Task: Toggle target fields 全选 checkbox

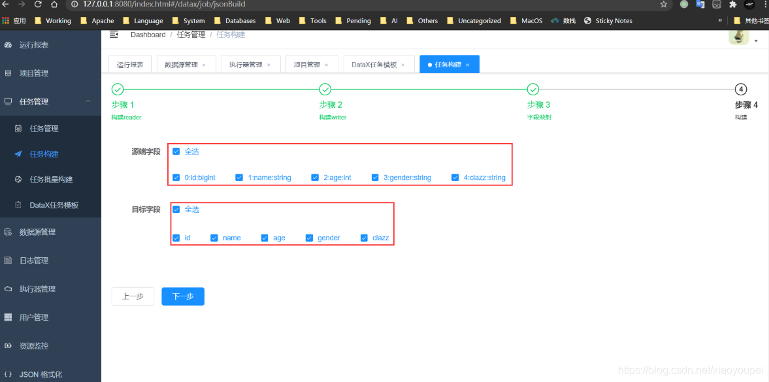Action: pyautogui.click(x=176, y=210)
